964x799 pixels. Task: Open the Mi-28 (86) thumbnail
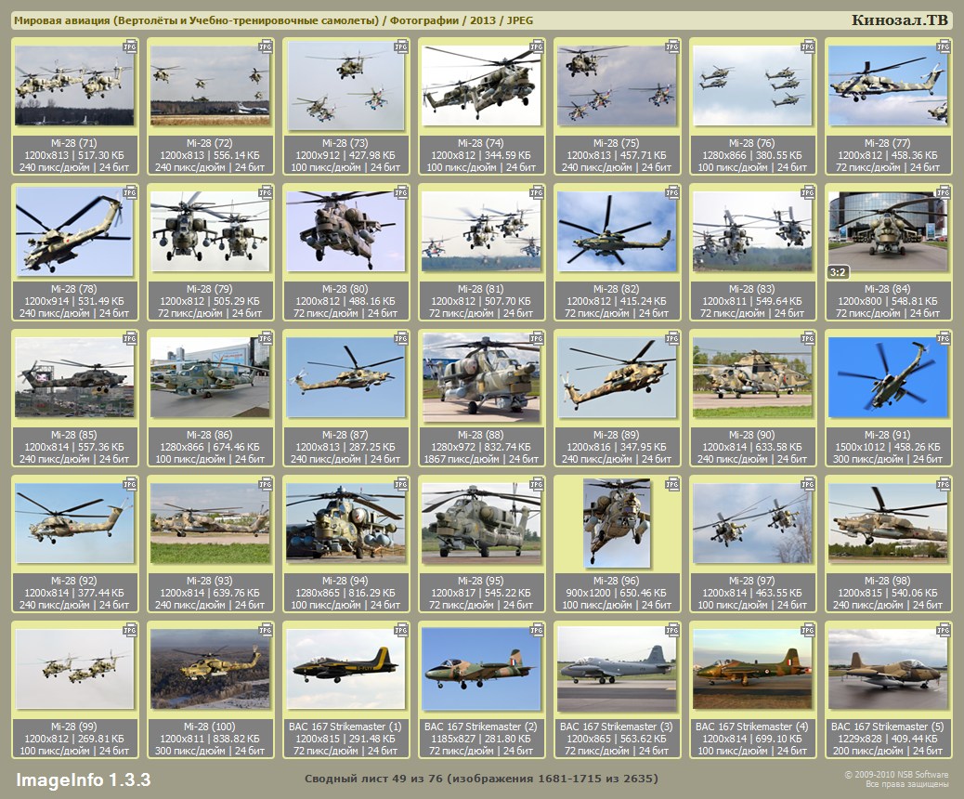pos(210,377)
